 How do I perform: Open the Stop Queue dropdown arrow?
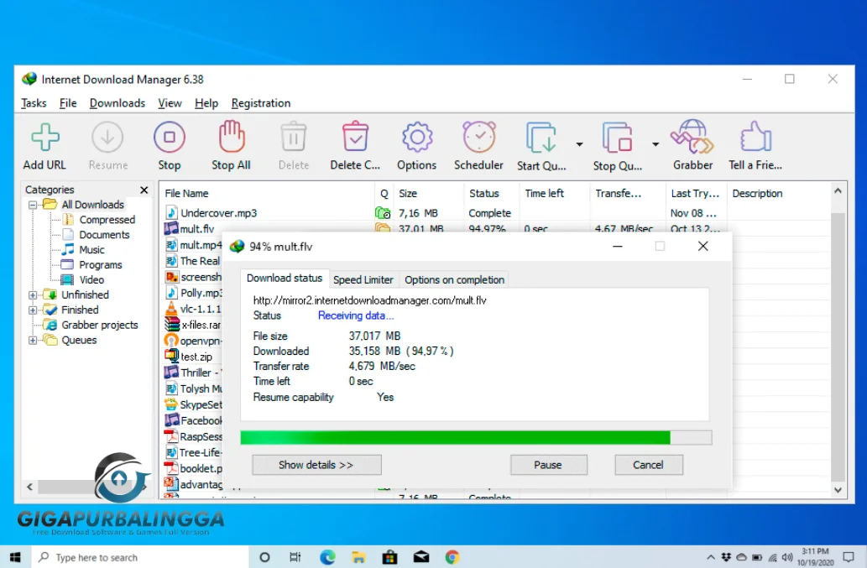pos(655,144)
